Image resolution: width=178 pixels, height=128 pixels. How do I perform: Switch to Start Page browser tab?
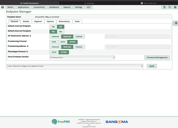point(89,3)
